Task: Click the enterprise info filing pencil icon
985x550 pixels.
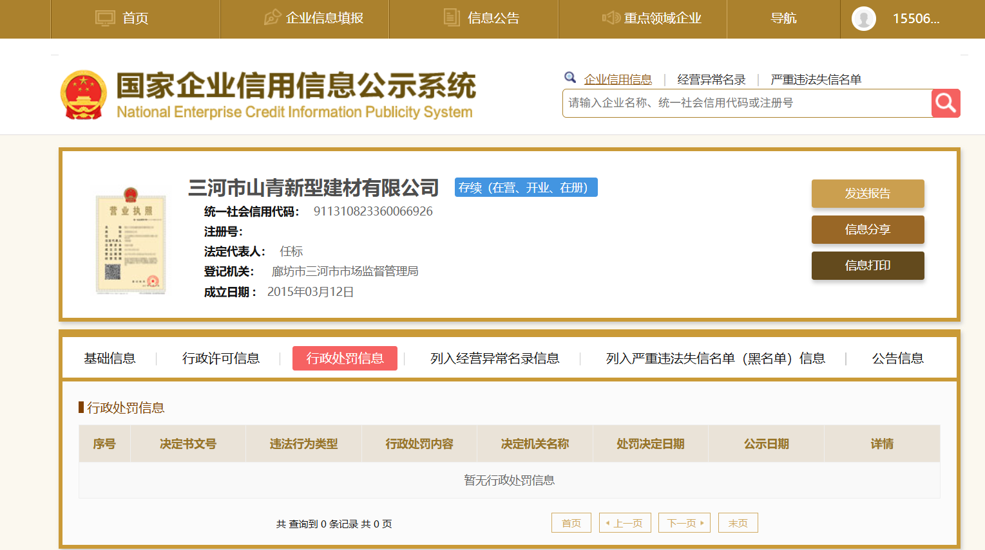Action: point(273,18)
